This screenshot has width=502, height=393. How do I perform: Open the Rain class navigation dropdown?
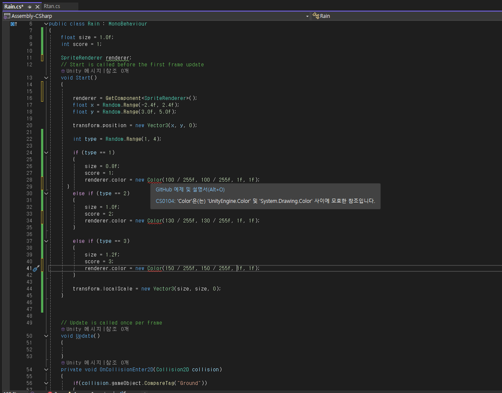tap(406, 16)
